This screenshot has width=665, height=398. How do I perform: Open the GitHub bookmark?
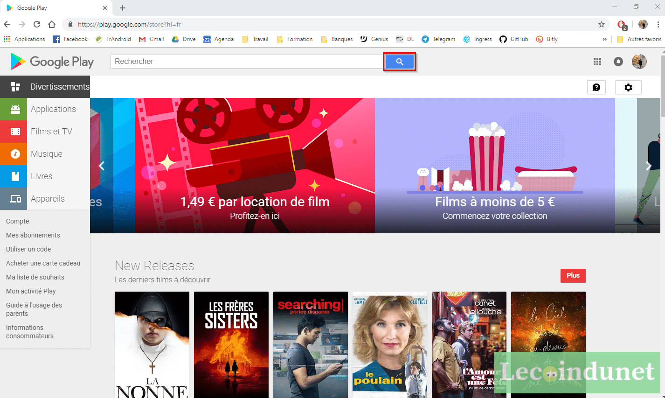(x=513, y=39)
